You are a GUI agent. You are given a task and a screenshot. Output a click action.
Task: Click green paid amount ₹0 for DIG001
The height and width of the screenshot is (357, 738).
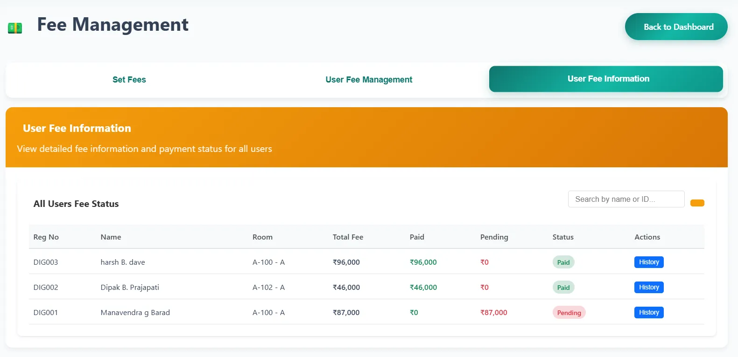click(414, 312)
